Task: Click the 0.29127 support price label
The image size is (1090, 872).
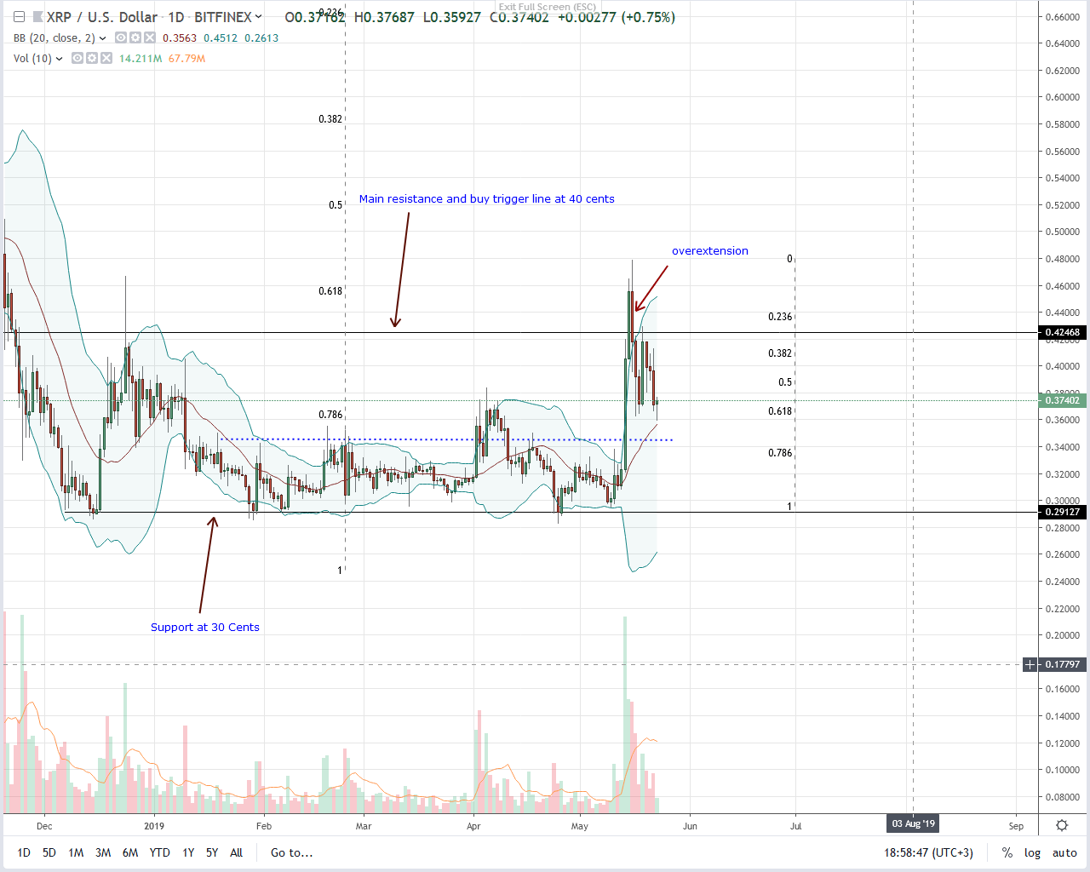Action: point(1062,512)
